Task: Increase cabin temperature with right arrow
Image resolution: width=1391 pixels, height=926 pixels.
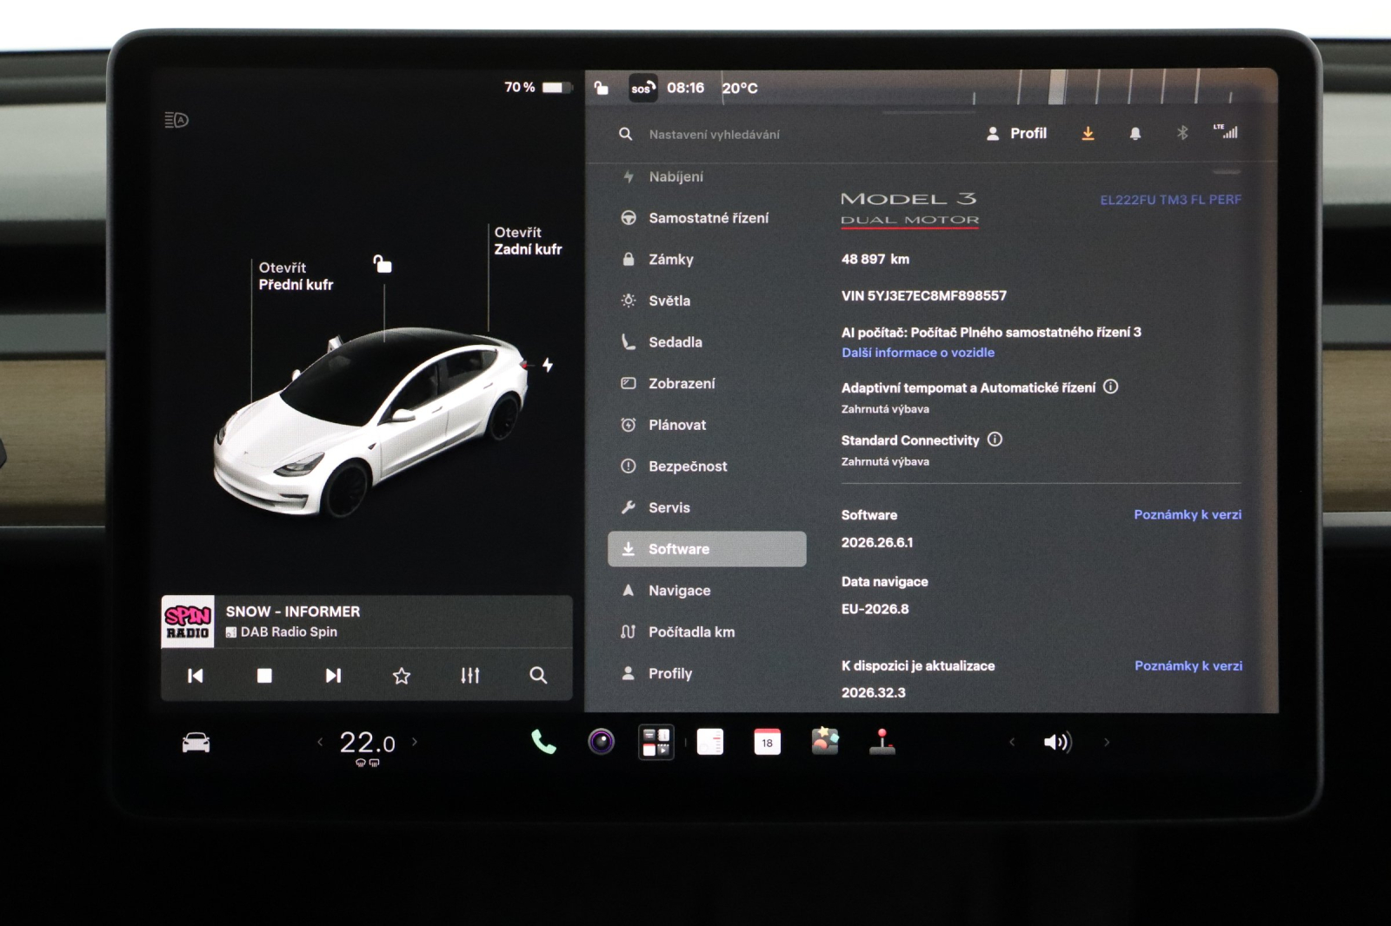Action: pos(415,742)
